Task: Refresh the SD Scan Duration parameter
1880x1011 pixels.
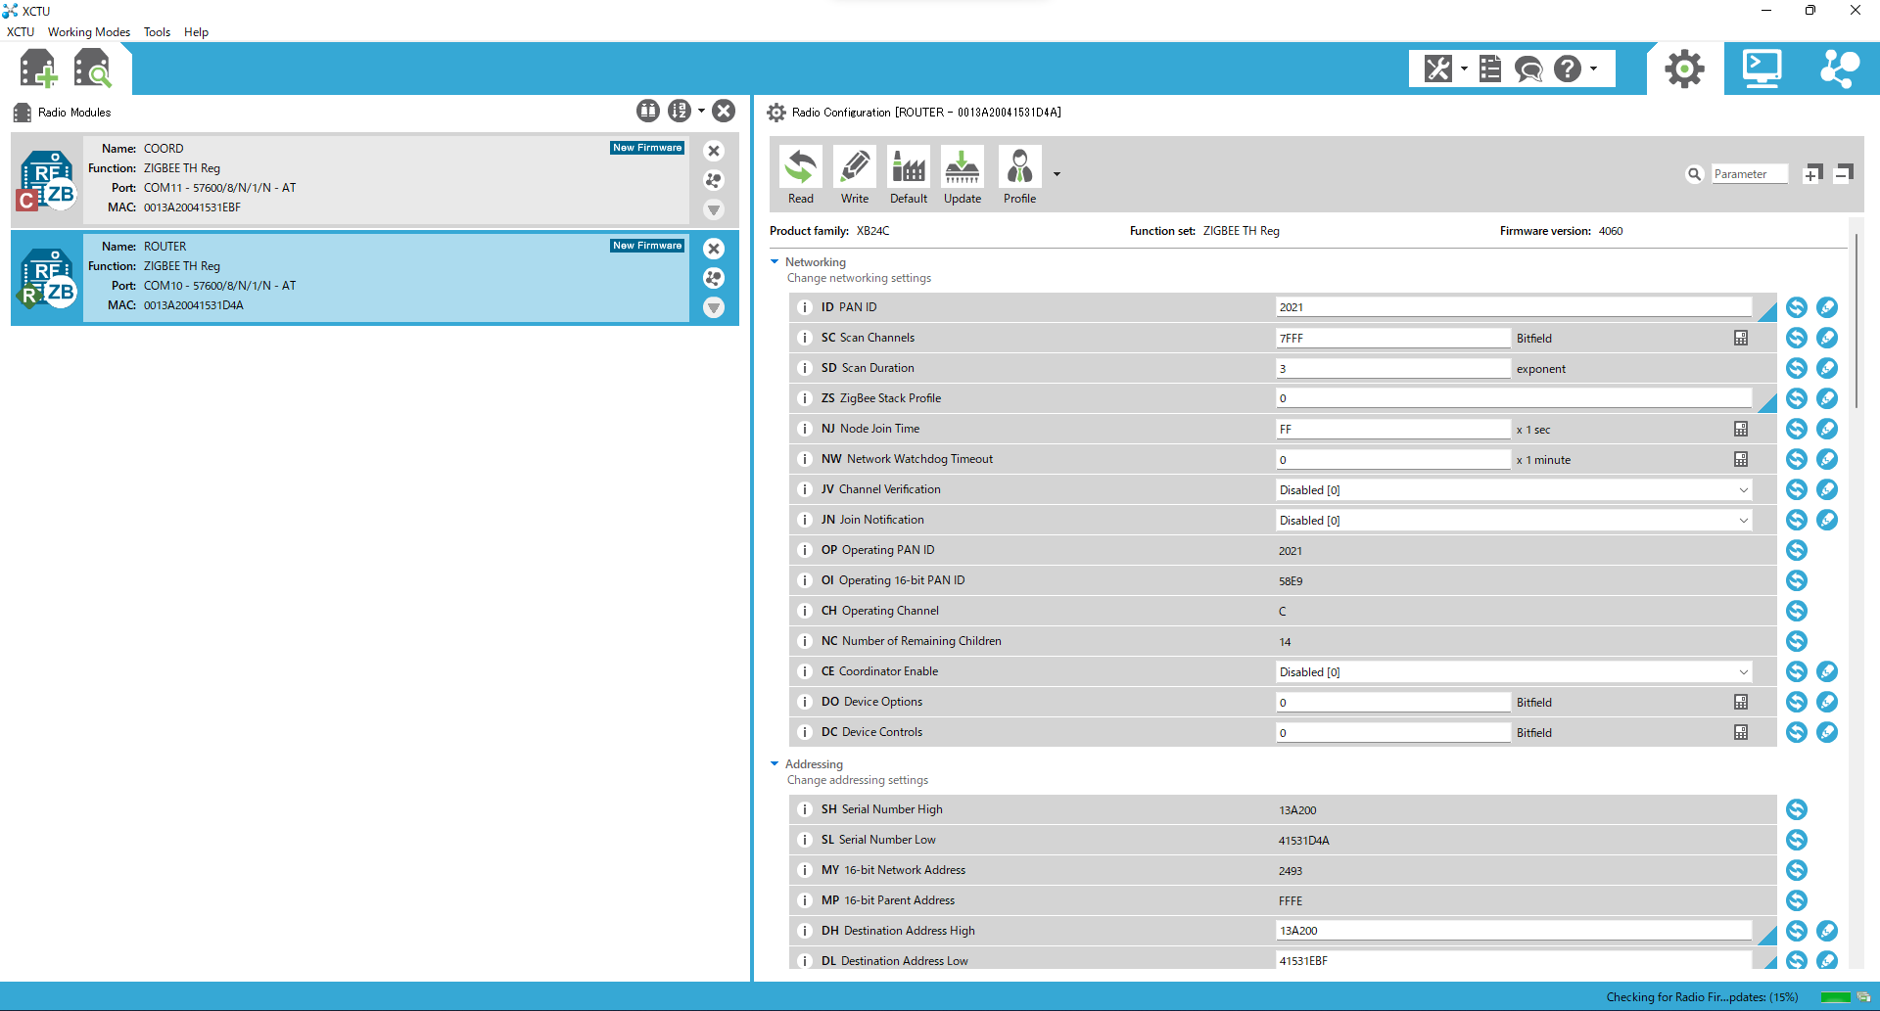Action: 1797,368
